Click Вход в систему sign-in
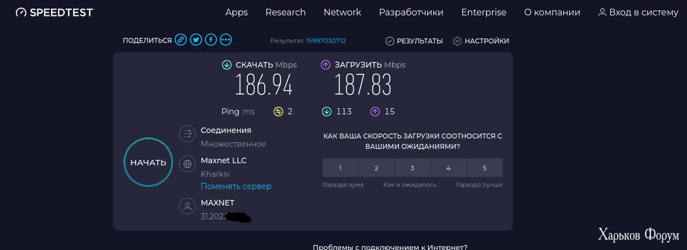 638,12
